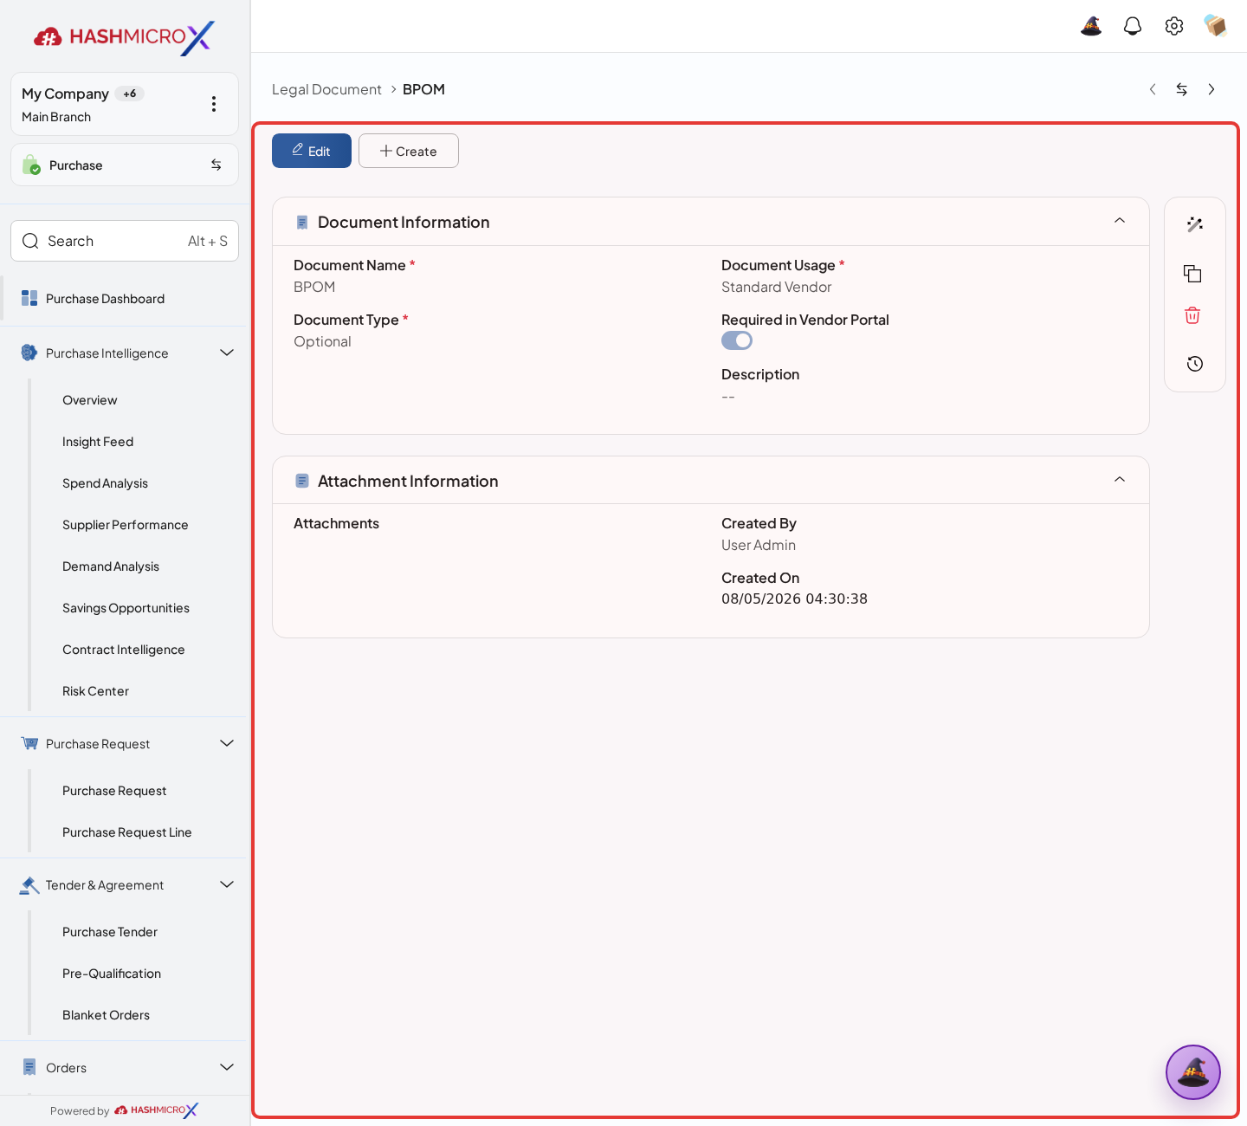Open the history clock icon
1247x1126 pixels.
pyautogui.click(x=1195, y=364)
